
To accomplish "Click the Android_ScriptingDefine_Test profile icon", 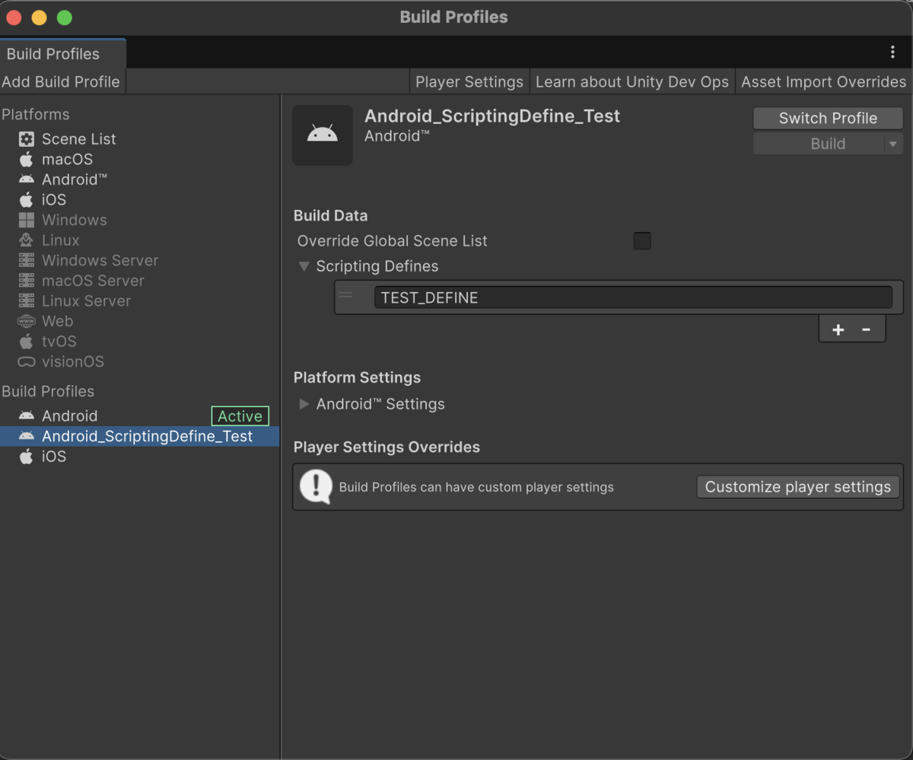I will (27, 436).
